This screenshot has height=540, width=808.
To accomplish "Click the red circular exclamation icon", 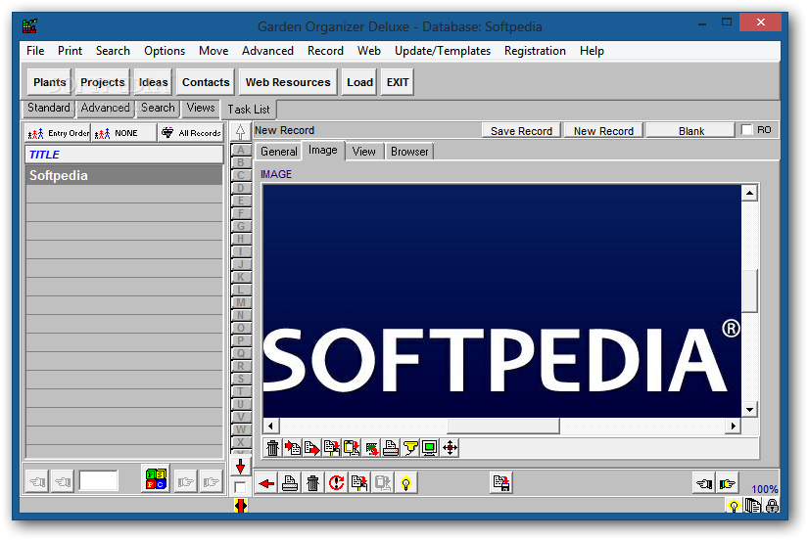I will [337, 483].
